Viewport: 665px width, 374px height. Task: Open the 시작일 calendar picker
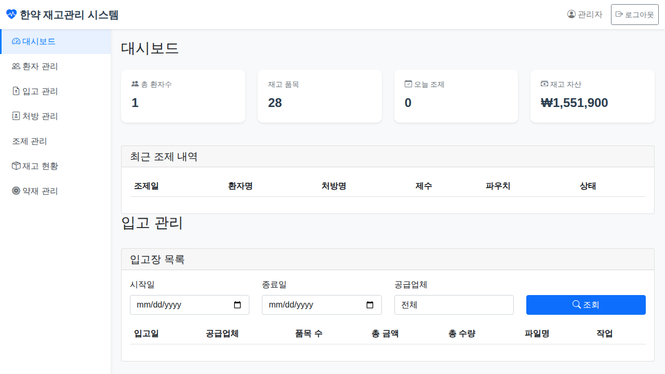237,305
